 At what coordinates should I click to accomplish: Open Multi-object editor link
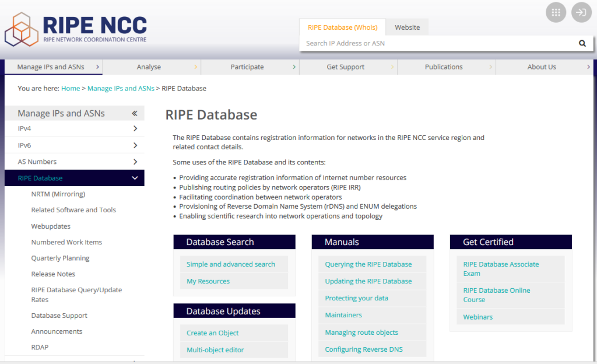[215, 350]
